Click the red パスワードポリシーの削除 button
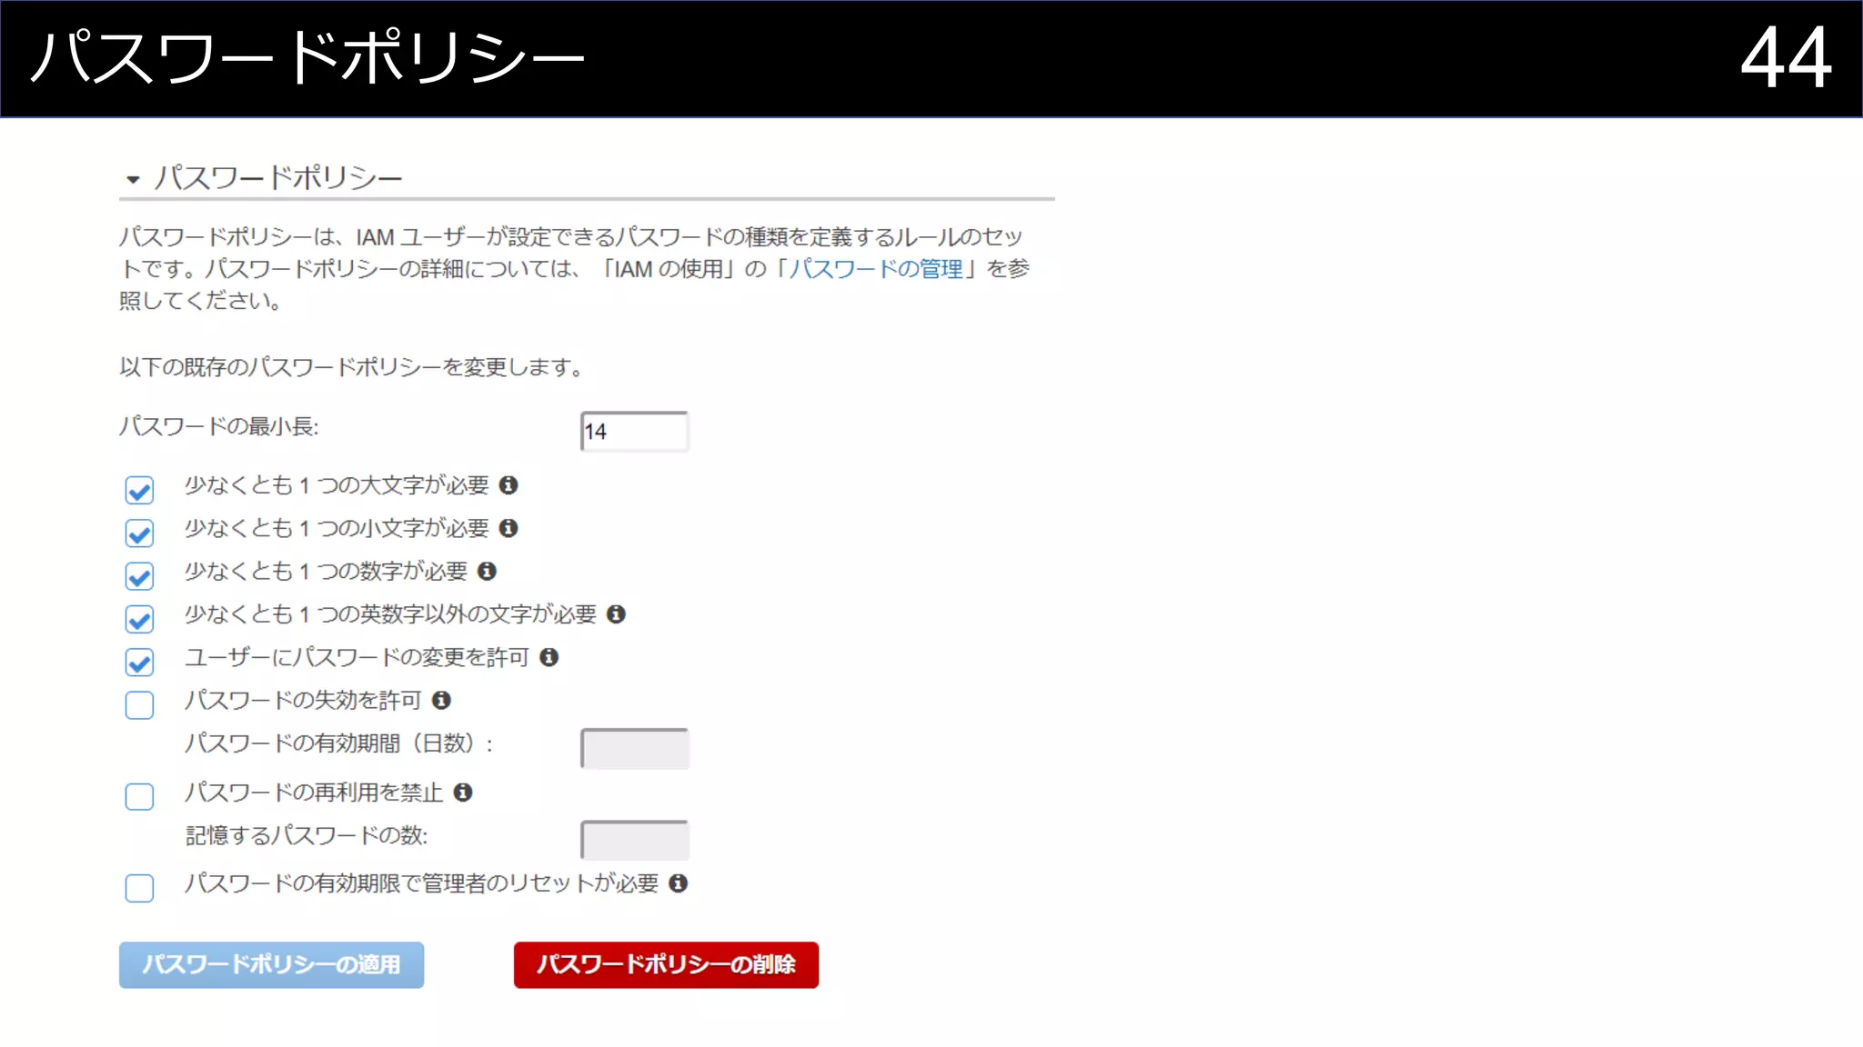The height and width of the screenshot is (1047, 1863). (x=666, y=964)
